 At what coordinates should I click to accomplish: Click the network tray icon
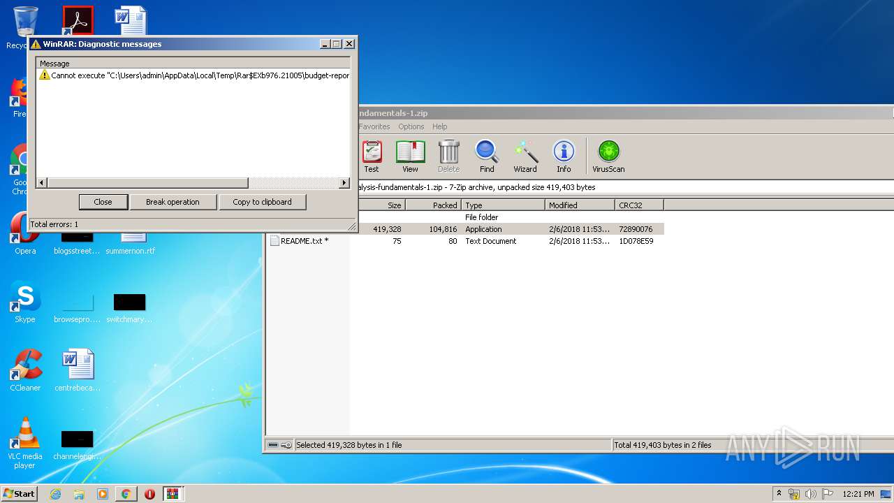tap(794, 494)
